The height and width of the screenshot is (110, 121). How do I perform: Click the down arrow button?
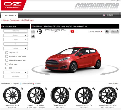[x=113, y=31]
